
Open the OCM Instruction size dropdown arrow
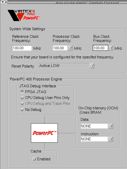[111, 139]
